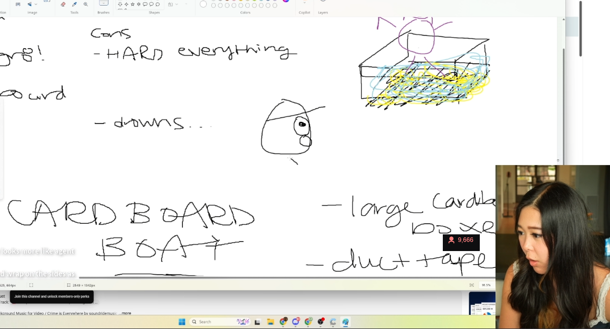
Task: Click the canvas vertical scrollbar up arrow
Action: point(563,19)
